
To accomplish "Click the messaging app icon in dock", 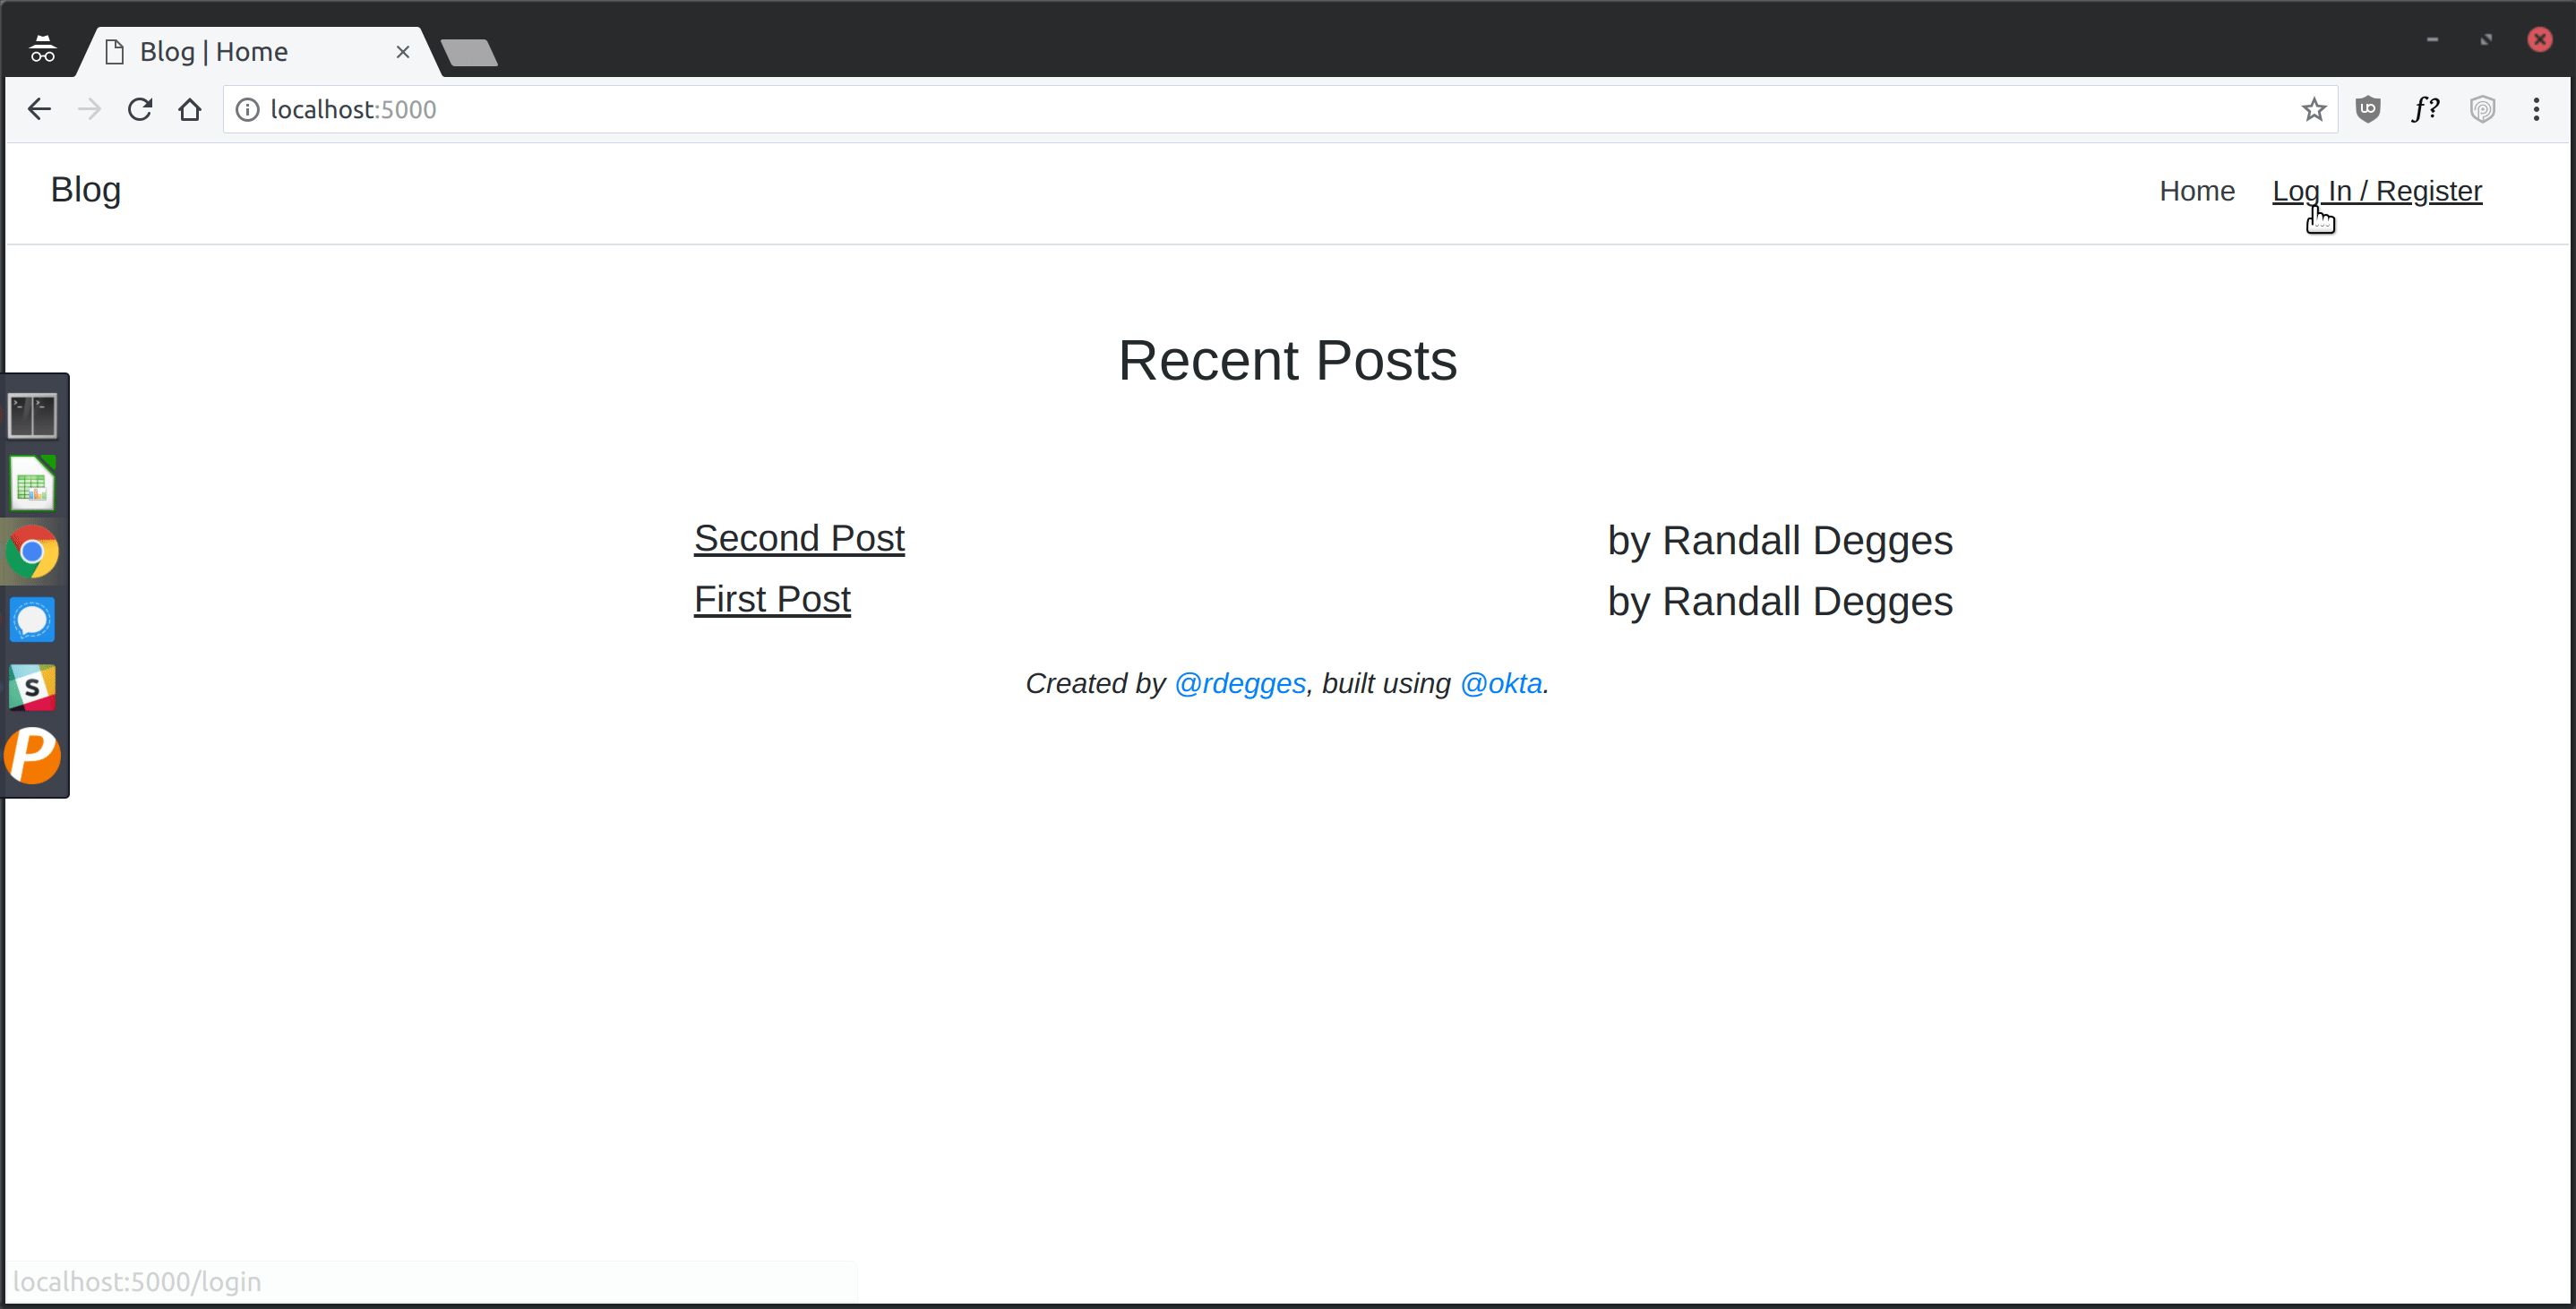I will [x=33, y=621].
